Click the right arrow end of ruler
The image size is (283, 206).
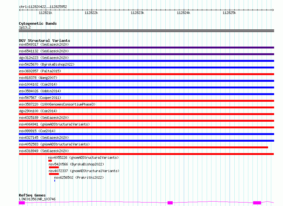tap(273, 10)
